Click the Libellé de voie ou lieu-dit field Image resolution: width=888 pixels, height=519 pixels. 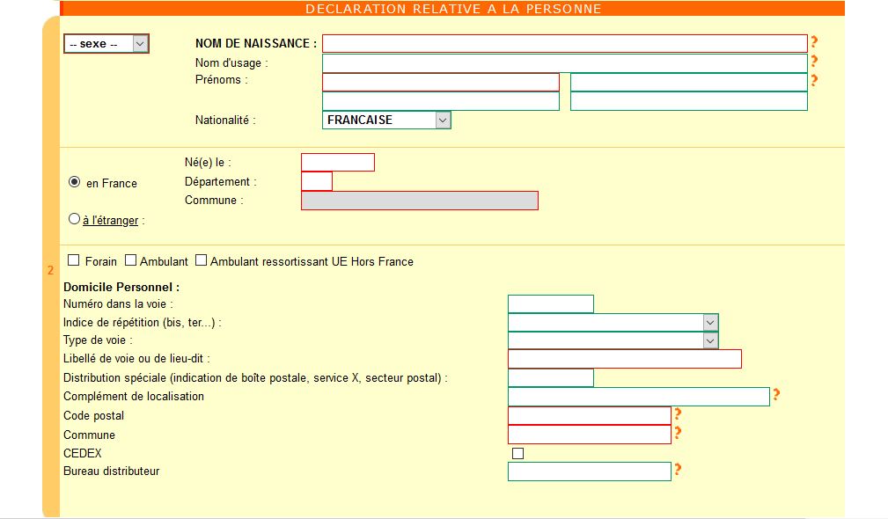(x=625, y=359)
